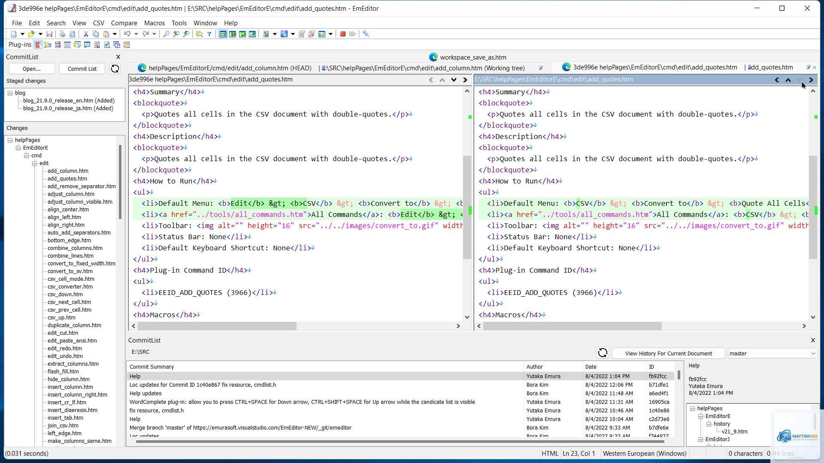
Task: Click View History For Current Document
Action: [668, 353]
